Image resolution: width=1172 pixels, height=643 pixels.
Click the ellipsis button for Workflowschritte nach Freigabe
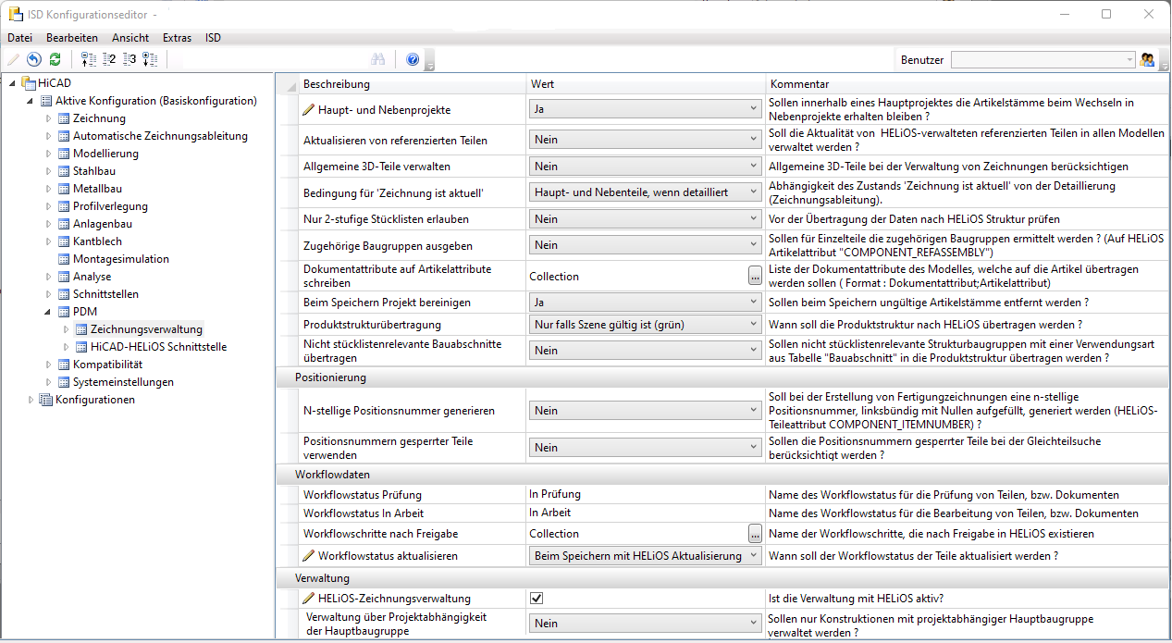pyautogui.click(x=755, y=534)
